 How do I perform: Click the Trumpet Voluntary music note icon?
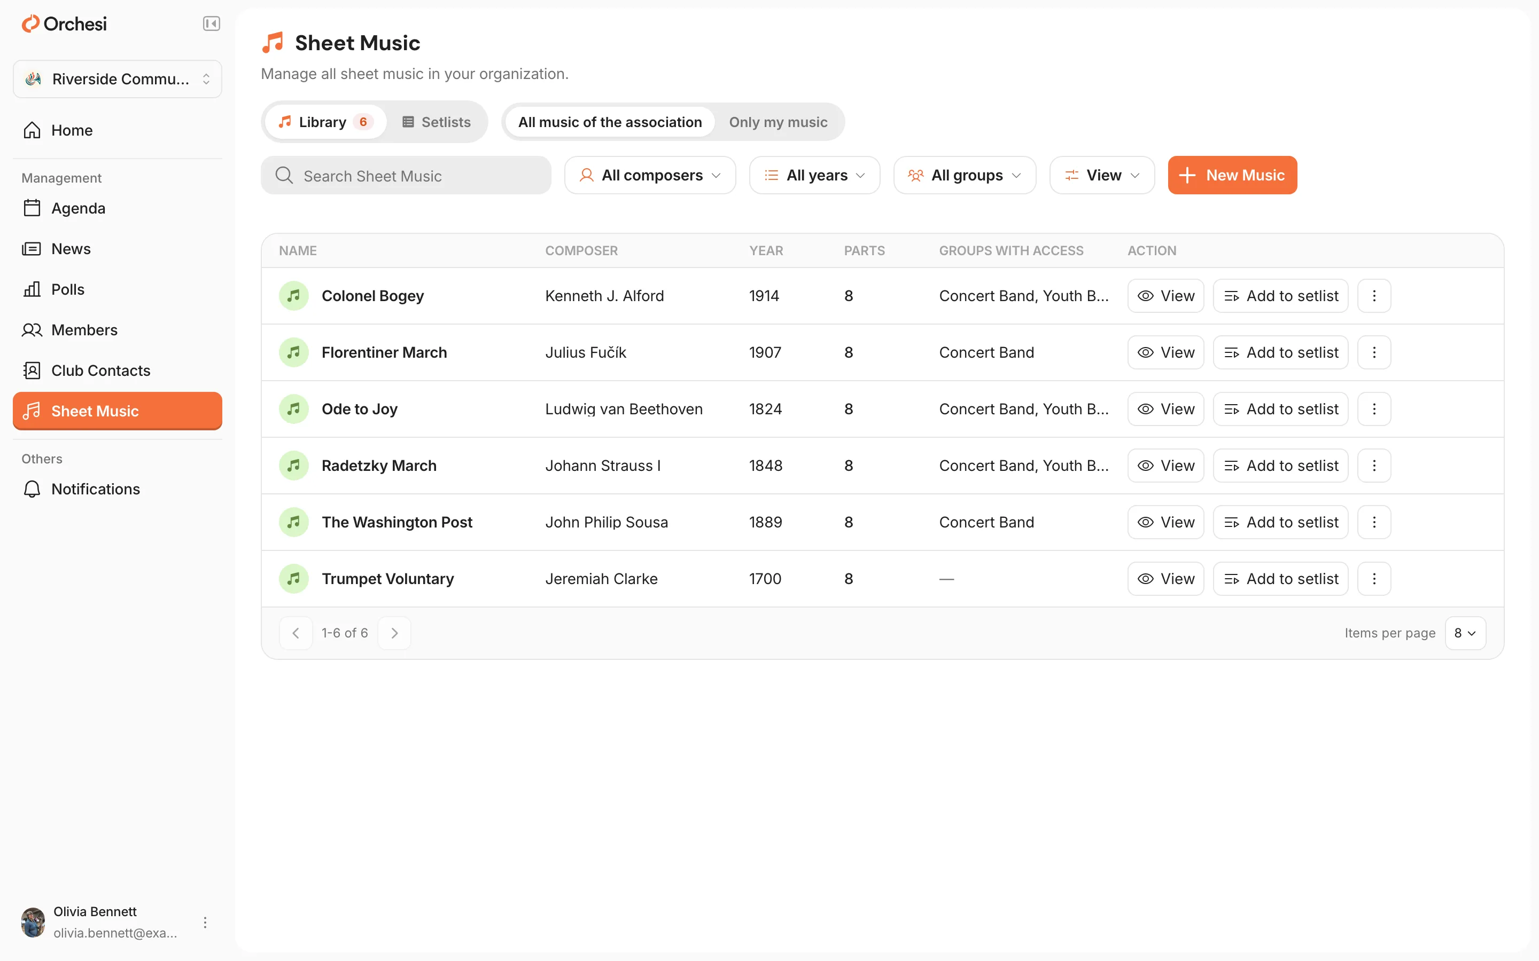click(x=294, y=578)
